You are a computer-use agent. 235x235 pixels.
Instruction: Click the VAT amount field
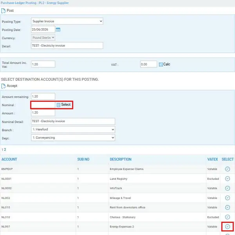pyautogui.click(x=148, y=64)
